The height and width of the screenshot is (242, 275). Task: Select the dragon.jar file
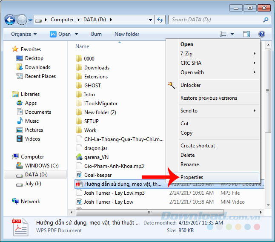[x=96, y=148]
